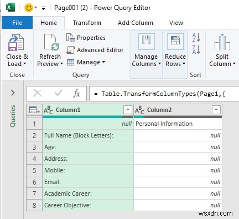Select row number 1 header

click(34, 124)
